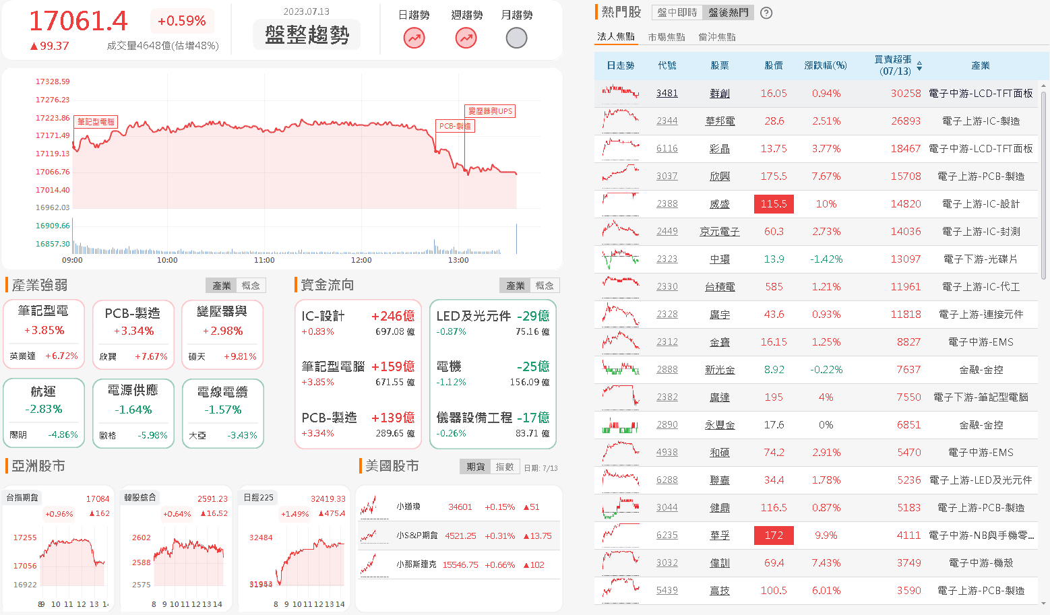Click the 小道瓊 futures sparkline icon
Image resolution: width=1050 pixels, height=615 pixels.
(368, 507)
